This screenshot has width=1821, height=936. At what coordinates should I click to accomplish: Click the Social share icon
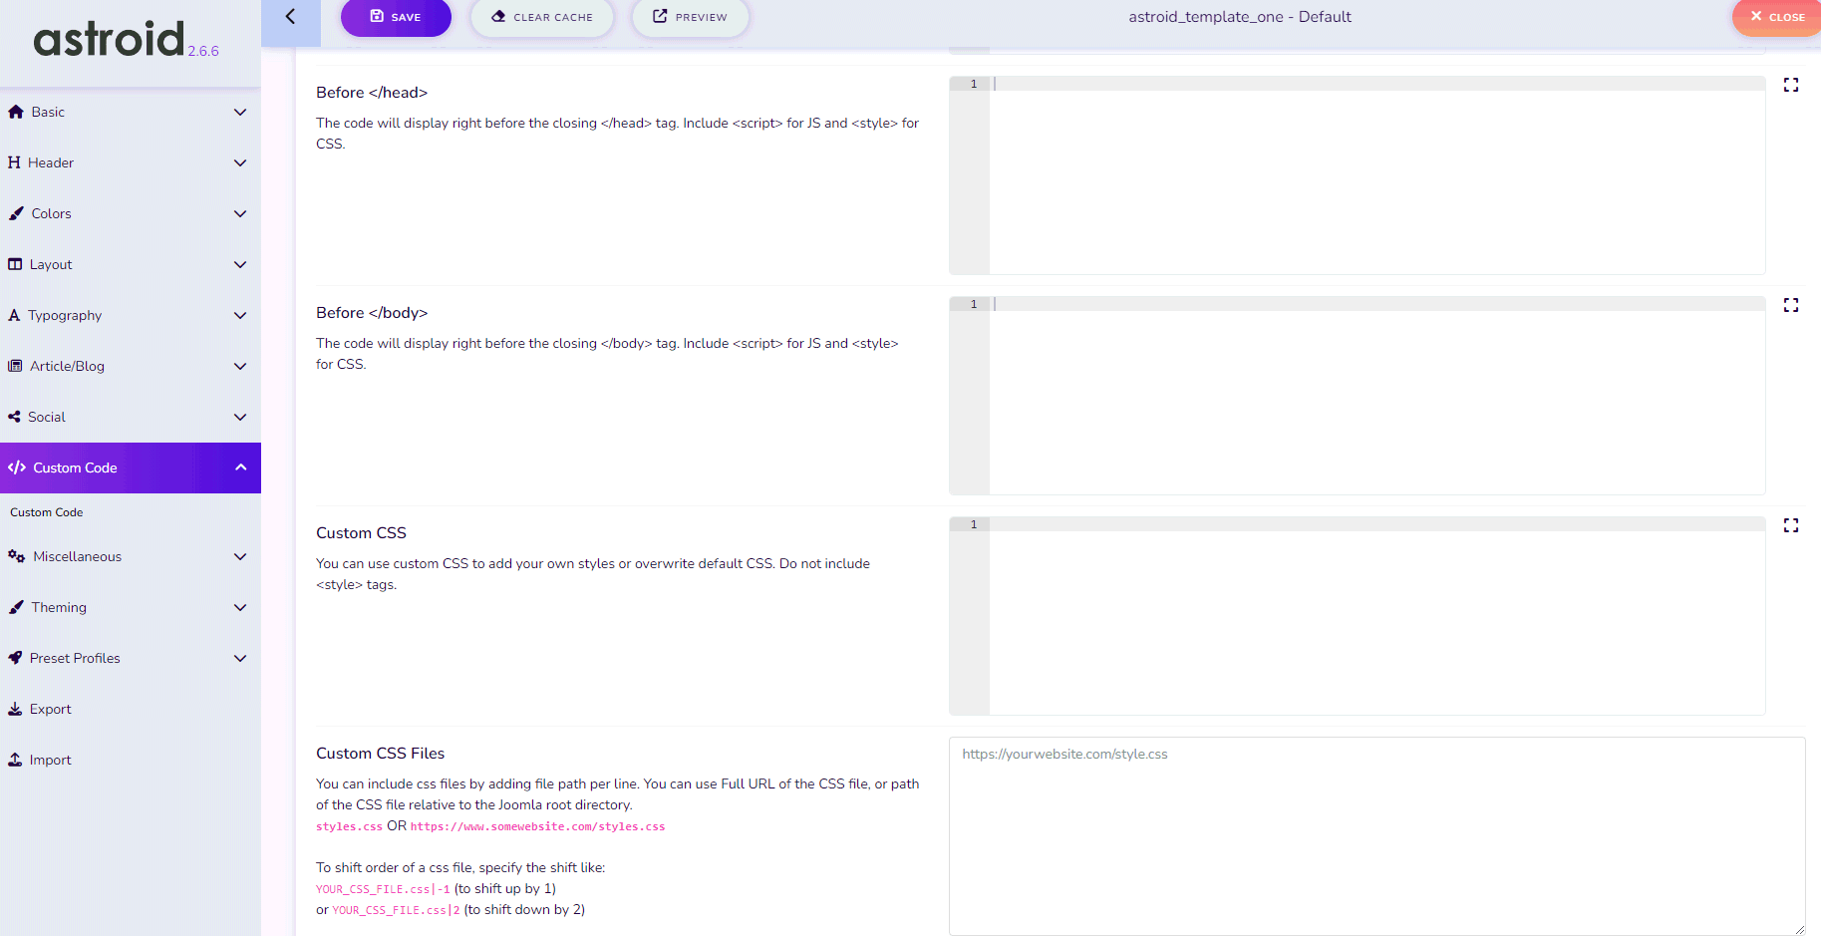pos(16,417)
